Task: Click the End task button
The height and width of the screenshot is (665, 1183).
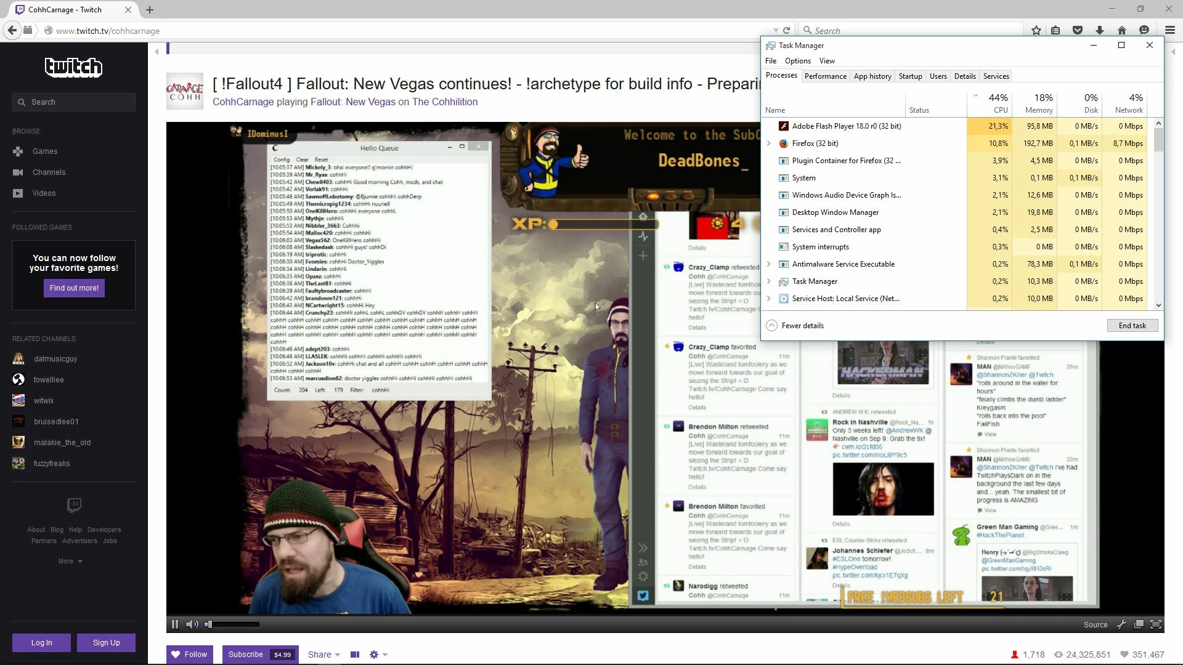Action: point(1132,326)
